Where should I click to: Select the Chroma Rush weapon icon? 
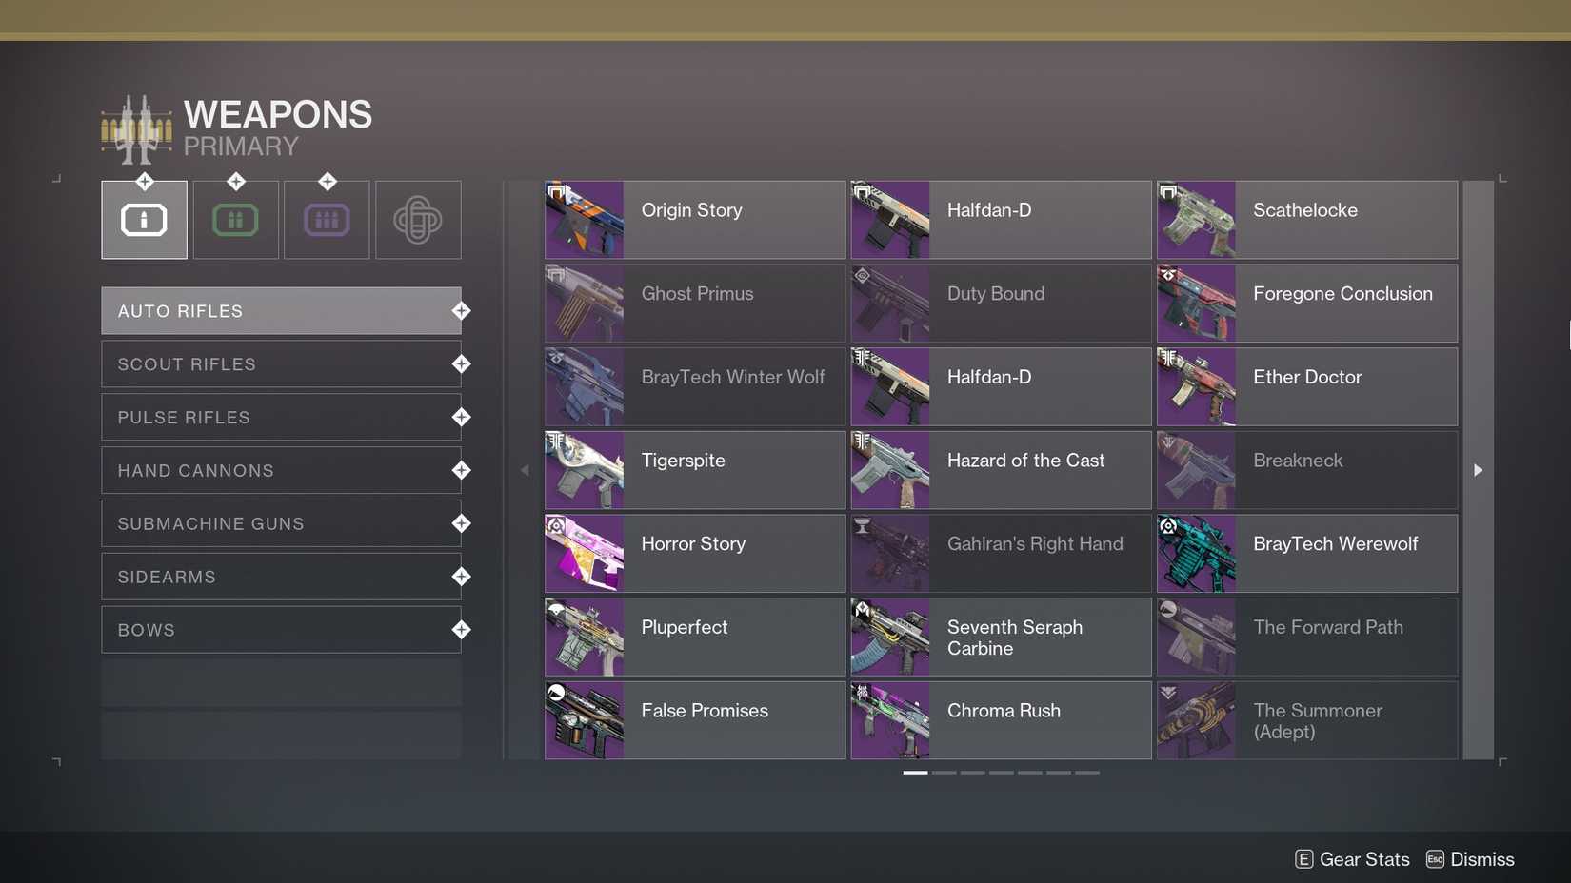[x=890, y=720]
